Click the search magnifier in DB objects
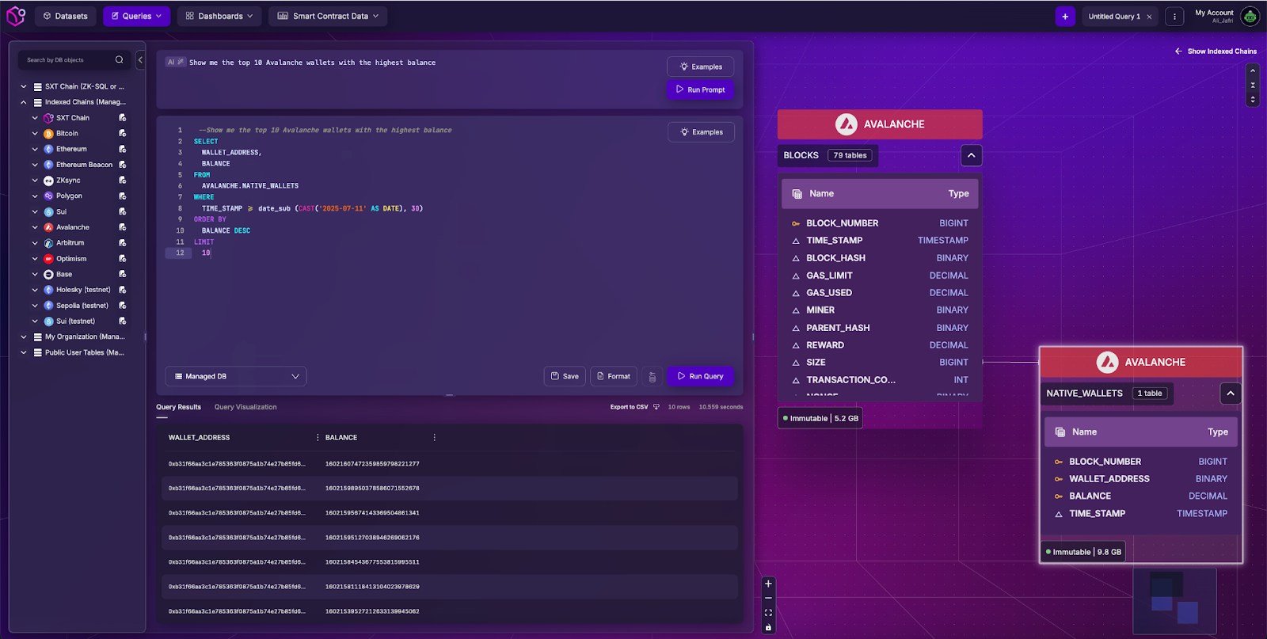 (120, 59)
